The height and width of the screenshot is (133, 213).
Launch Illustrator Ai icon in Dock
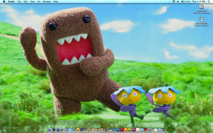point(126,130)
